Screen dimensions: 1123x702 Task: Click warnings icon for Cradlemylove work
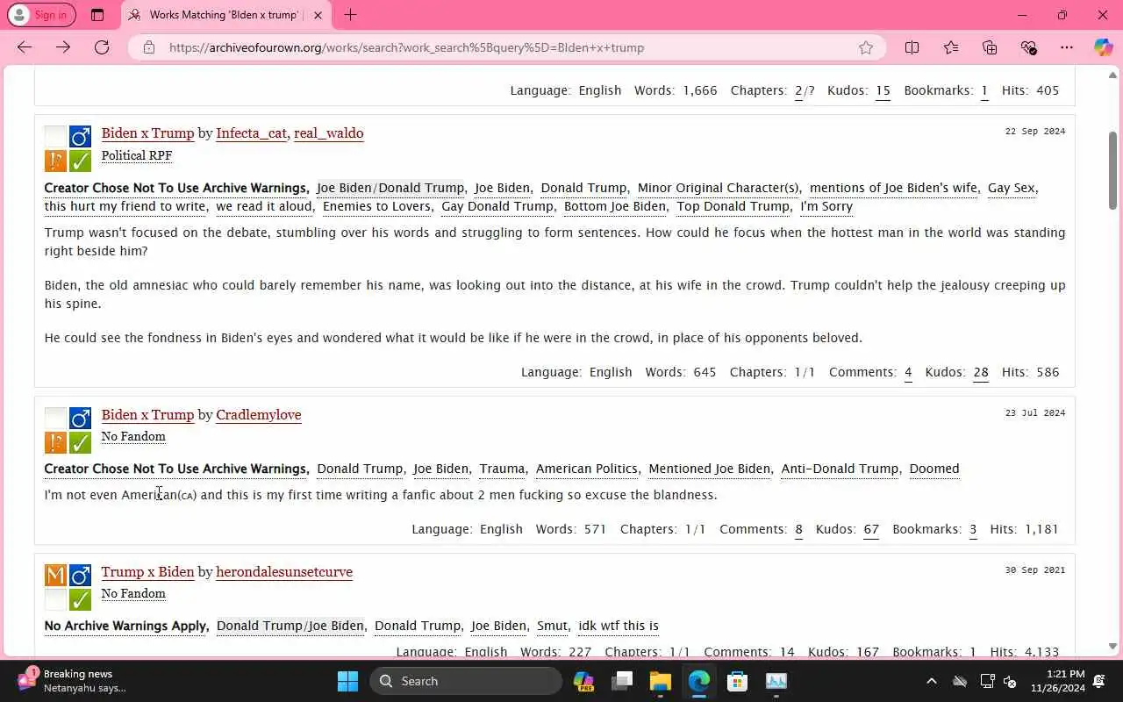coord(55,442)
